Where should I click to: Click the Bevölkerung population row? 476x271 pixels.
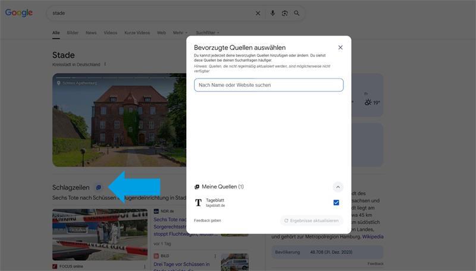point(327,252)
